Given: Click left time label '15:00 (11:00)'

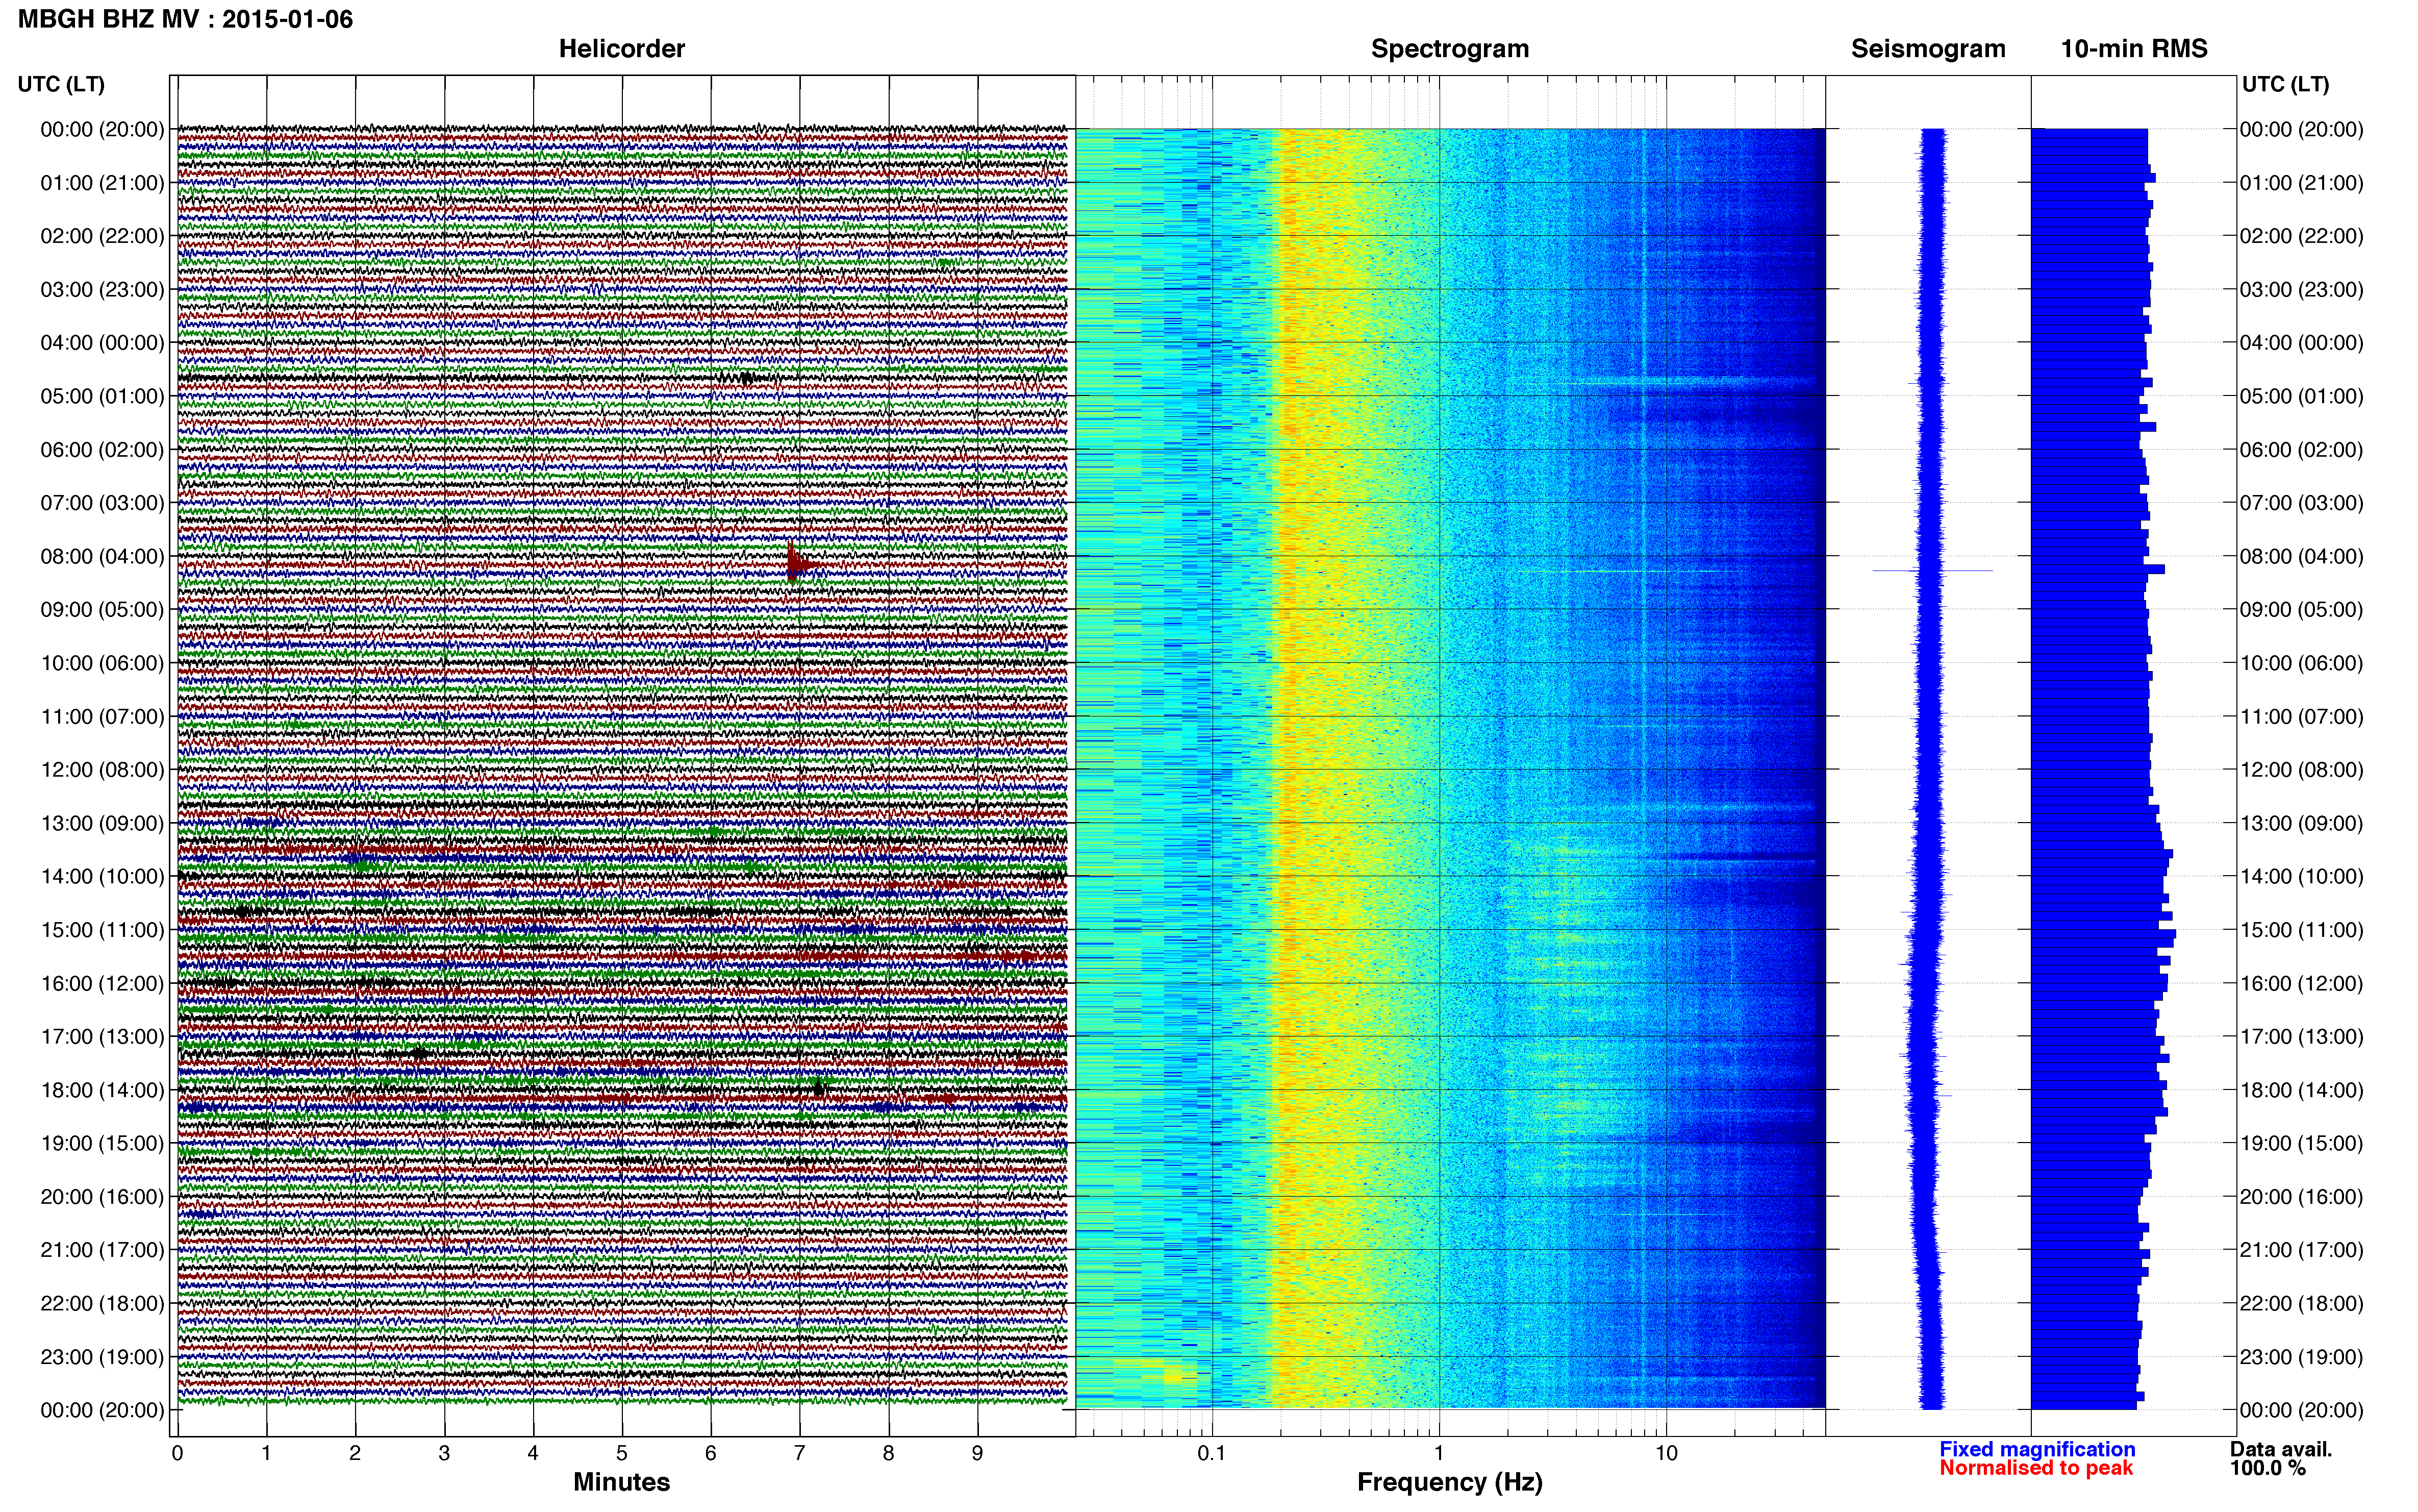Looking at the screenshot, I should pos(102,930).
